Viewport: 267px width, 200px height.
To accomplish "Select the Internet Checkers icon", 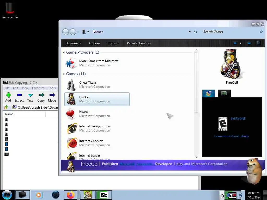I will (x=72, y=143).
